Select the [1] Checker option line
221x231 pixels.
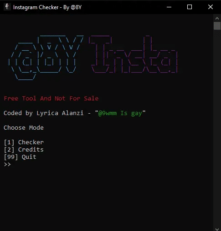click(x=24, y=142)
